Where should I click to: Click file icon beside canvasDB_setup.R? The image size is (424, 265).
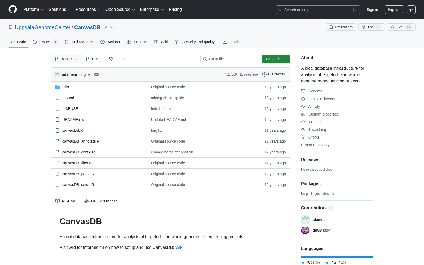[x=58, y=185]
